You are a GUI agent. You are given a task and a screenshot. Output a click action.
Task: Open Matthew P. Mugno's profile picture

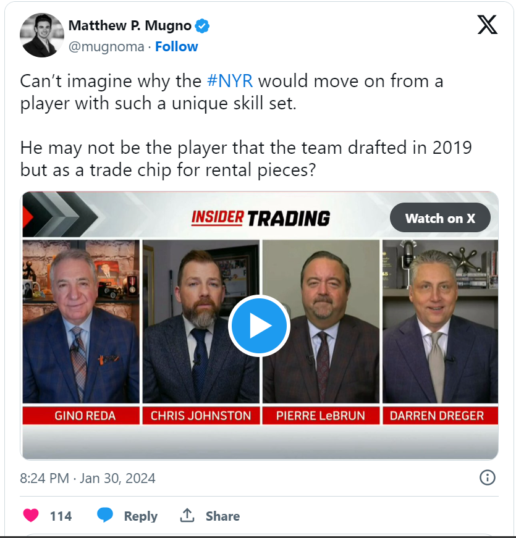pos(42,35)
